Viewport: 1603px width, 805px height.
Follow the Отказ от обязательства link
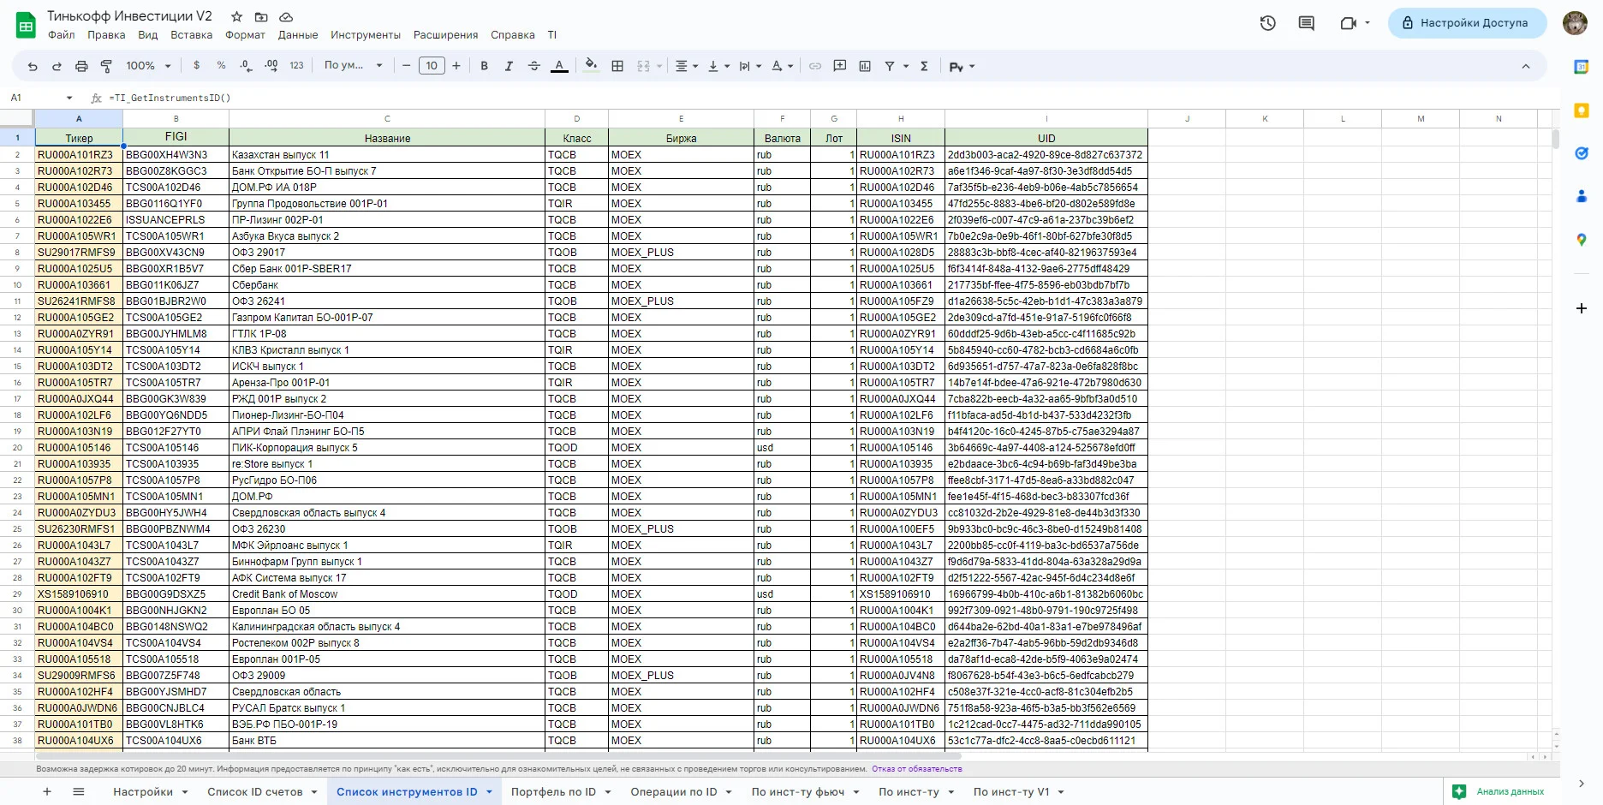click(x=917, y=769)
